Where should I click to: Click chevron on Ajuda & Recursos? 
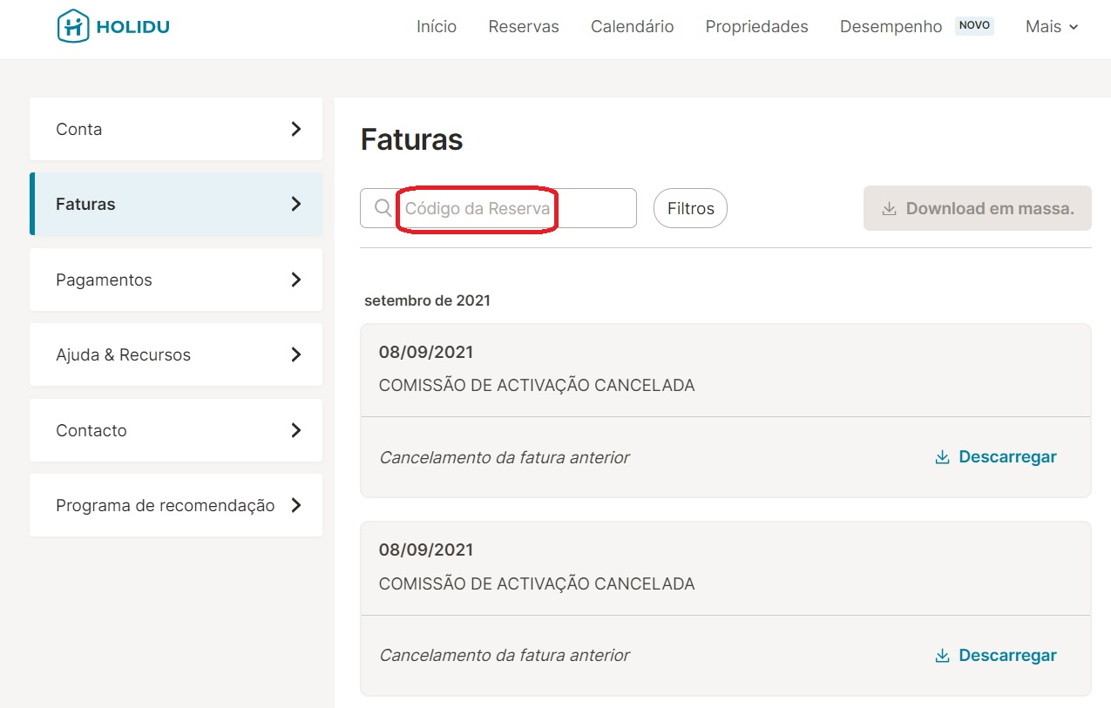pos(296,354)
